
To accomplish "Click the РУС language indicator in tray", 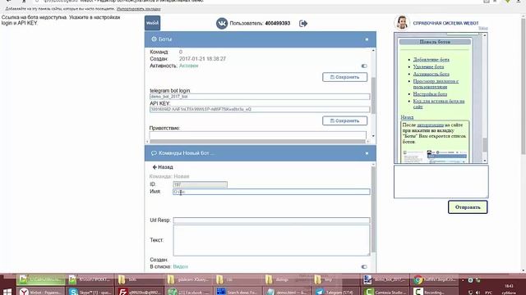I will pos(488,293).
